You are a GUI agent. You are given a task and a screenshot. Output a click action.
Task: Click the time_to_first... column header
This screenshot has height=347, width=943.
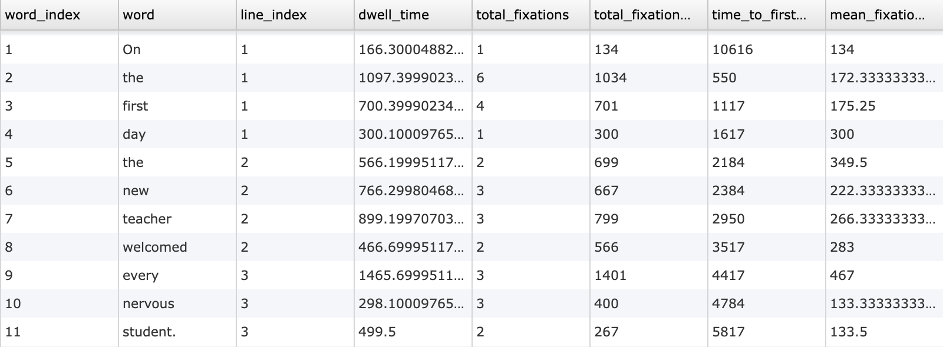(766, 15)
